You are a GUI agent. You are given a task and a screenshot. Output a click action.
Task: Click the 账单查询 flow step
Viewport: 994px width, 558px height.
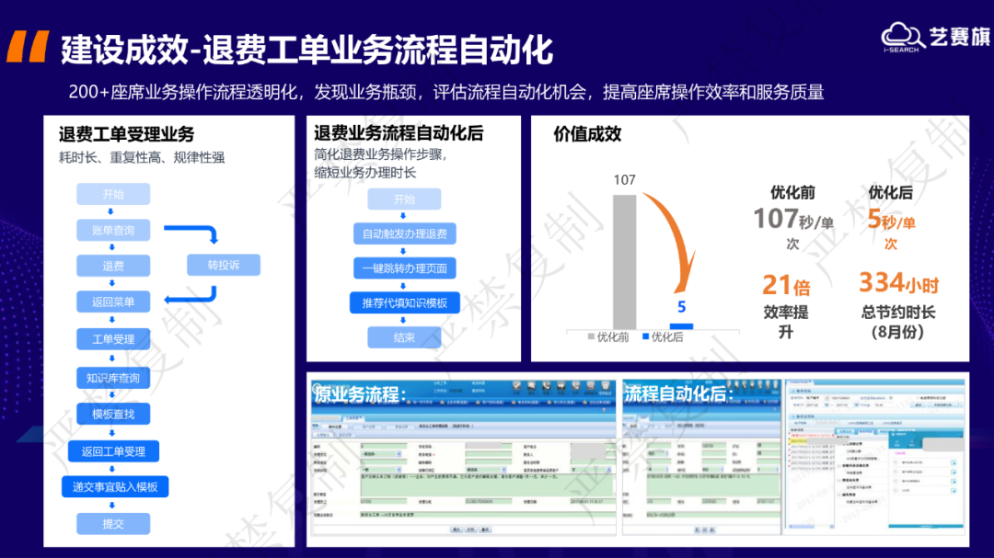(113, 230)
